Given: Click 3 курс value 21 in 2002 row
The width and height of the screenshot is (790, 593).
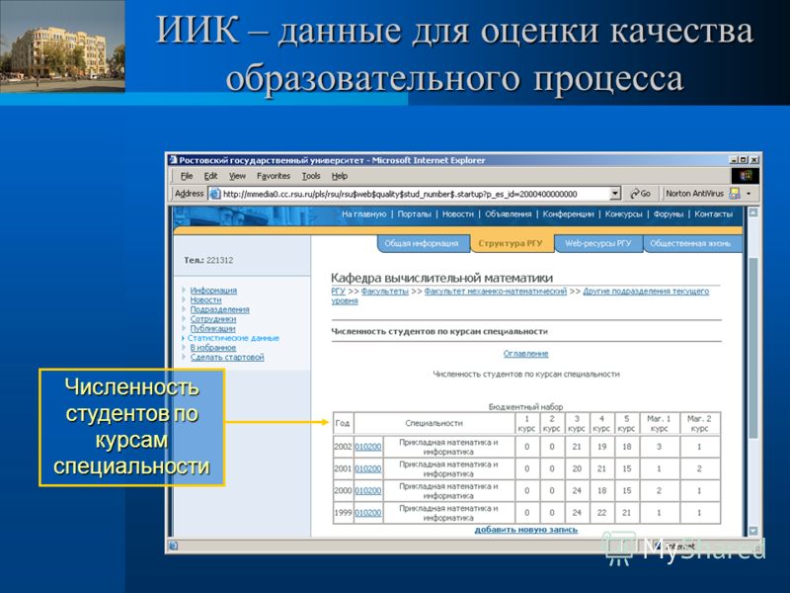Looking at the screenshot, I should point(577,447).
